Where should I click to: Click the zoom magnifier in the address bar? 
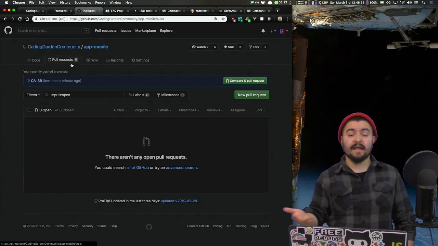coord(216,19)
